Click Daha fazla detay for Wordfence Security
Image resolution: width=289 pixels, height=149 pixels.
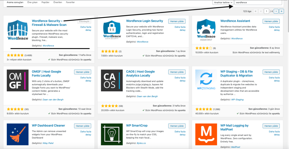tap(86, 29)
